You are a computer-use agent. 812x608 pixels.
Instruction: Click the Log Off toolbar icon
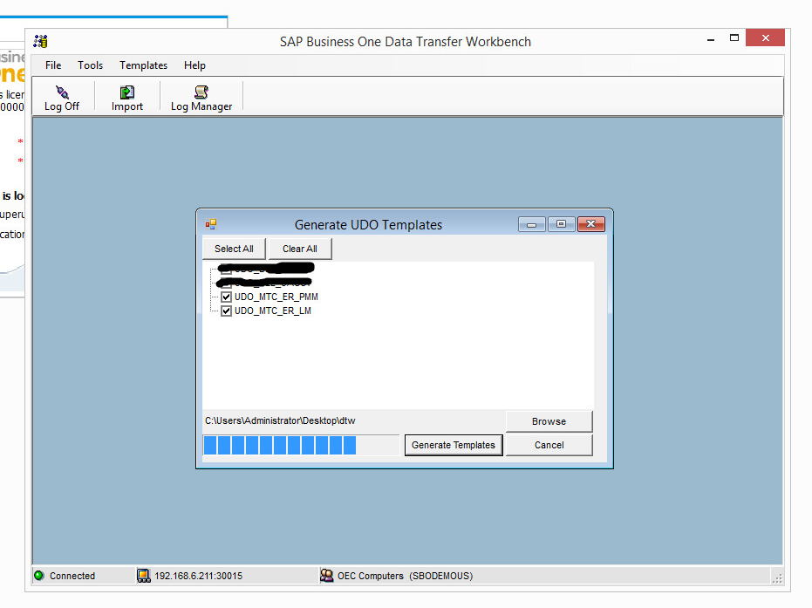[62, 92]
